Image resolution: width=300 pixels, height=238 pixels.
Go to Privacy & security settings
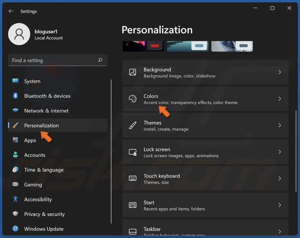(57, 214)
